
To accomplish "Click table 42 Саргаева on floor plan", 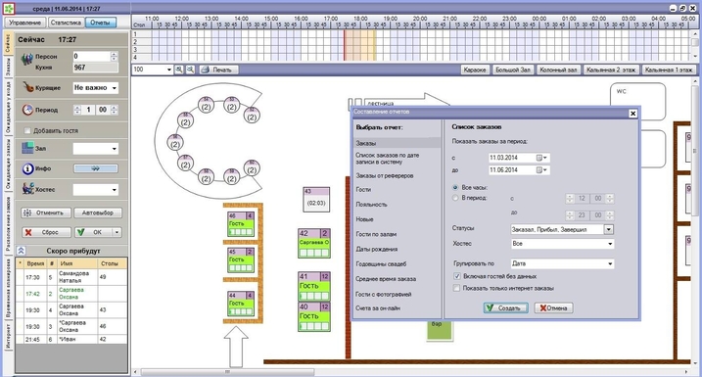I will (x=314, y=243).
